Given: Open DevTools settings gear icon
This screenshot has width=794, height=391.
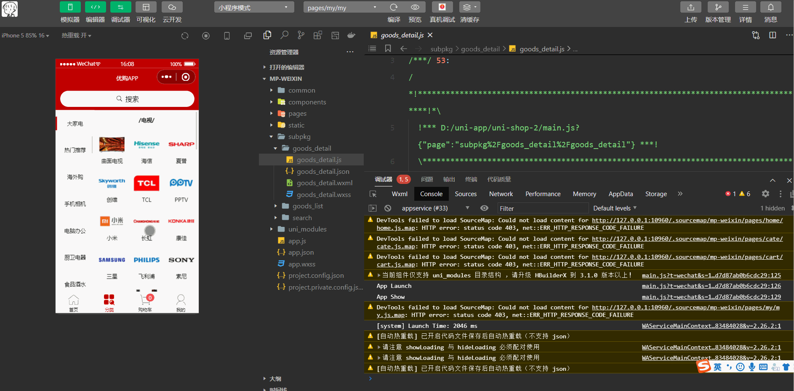Looking at the screenshot, I should (x=765, y=194).
